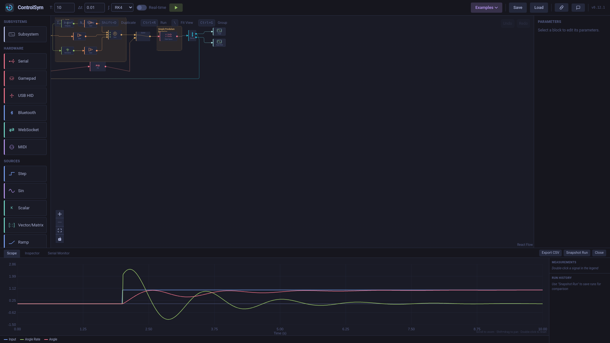Select the Scalar source block
610x343 pixels.
coord(25,208)
